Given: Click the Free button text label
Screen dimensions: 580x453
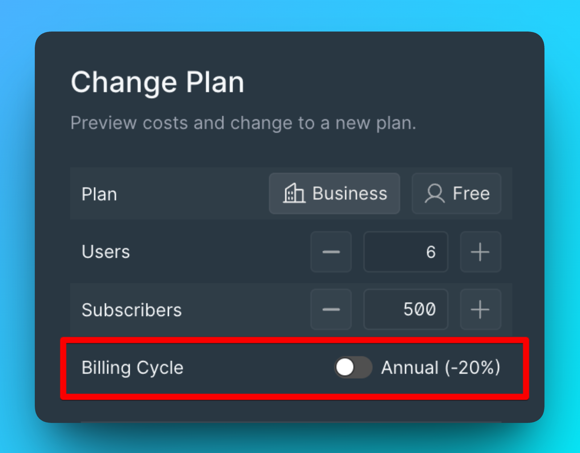Looking at the screenshot, I should tap(471, 194).
